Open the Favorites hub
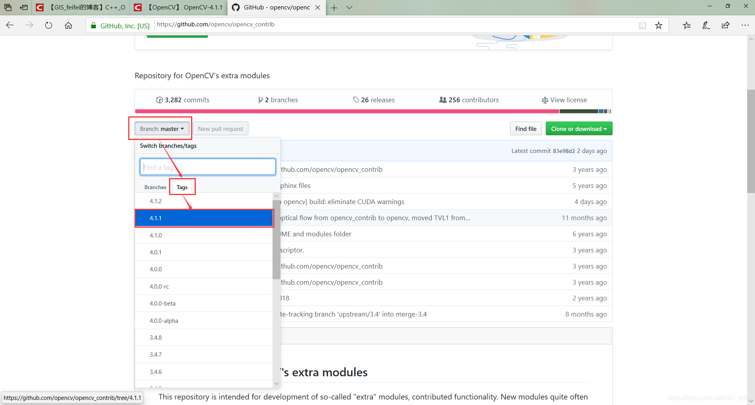The height and width of the screenshot is (405, 755). tap(687, 25)
